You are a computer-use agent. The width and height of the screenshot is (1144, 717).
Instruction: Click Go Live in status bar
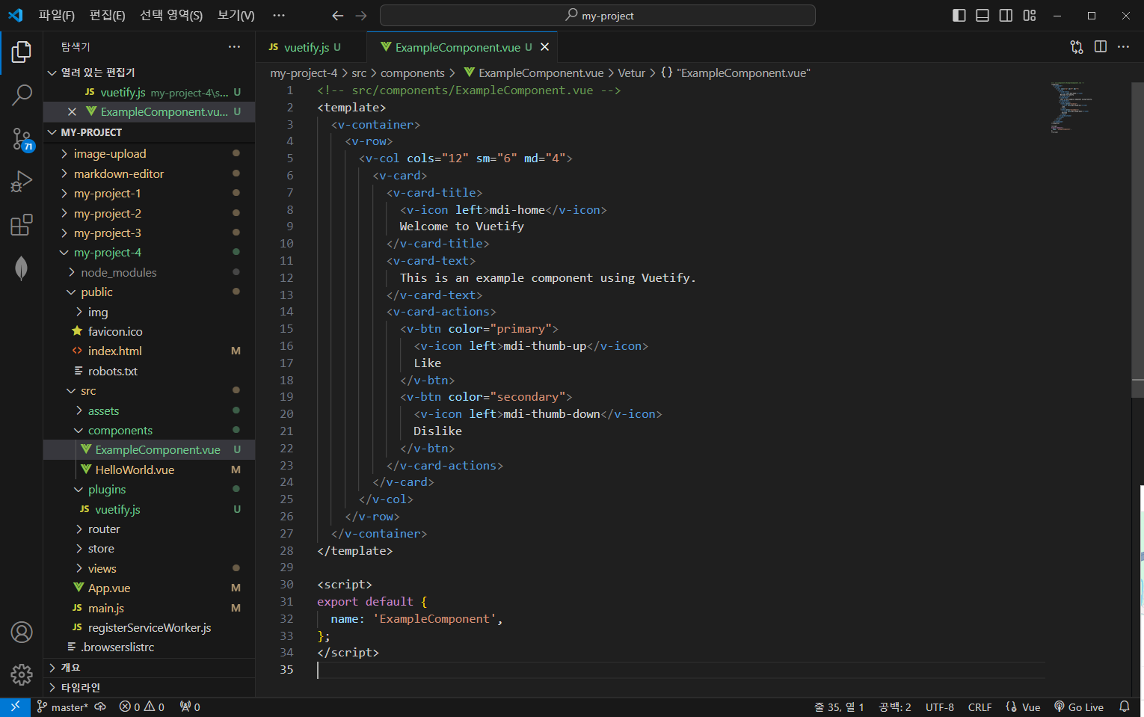(1079, 707)
